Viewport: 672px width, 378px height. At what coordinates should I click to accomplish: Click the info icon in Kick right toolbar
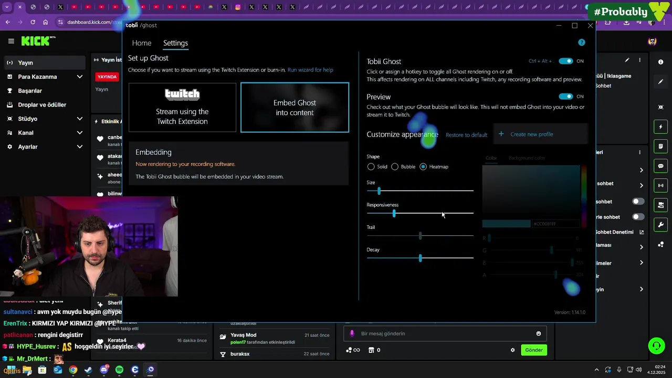(660, 62)
